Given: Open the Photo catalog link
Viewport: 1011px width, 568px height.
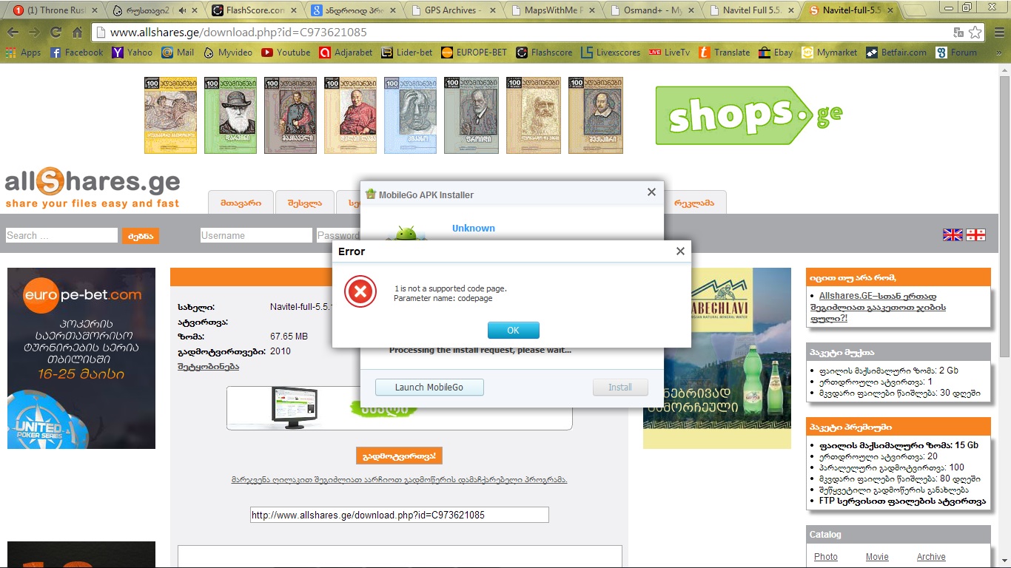Looking at the screenshot, I should click(826, 557).
